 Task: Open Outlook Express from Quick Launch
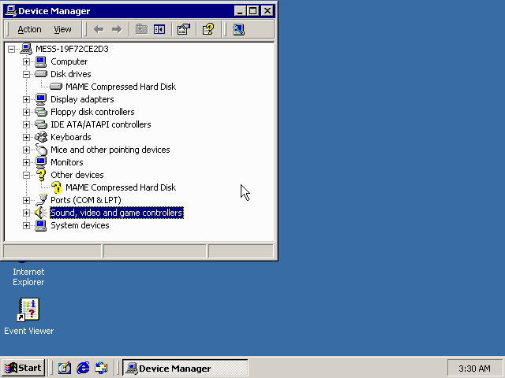pyautogui.click(x=101, y=368)
